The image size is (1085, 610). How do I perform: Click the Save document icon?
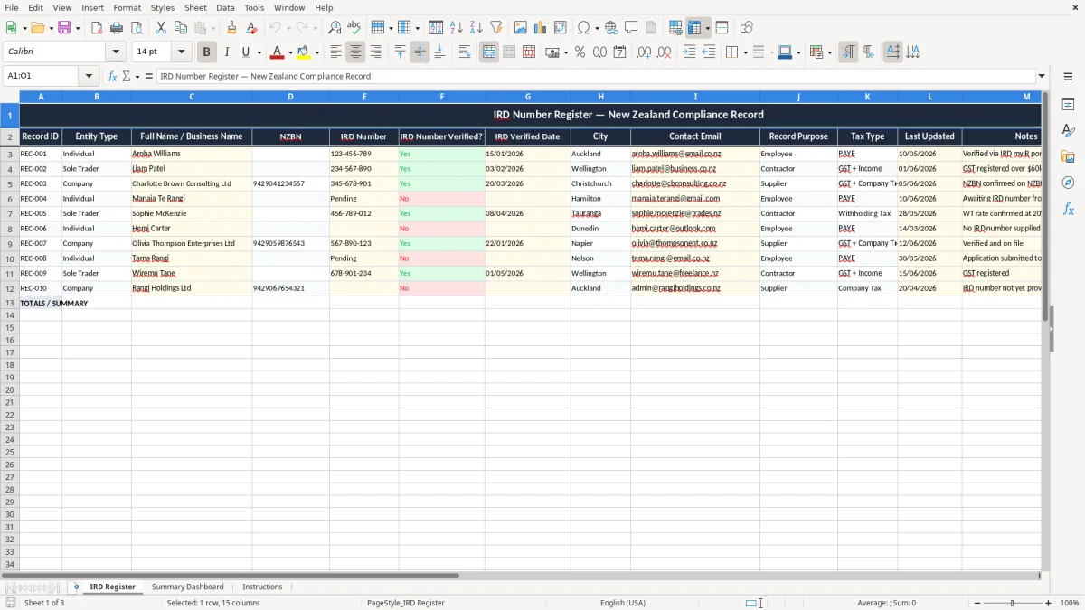coord(64,28)
